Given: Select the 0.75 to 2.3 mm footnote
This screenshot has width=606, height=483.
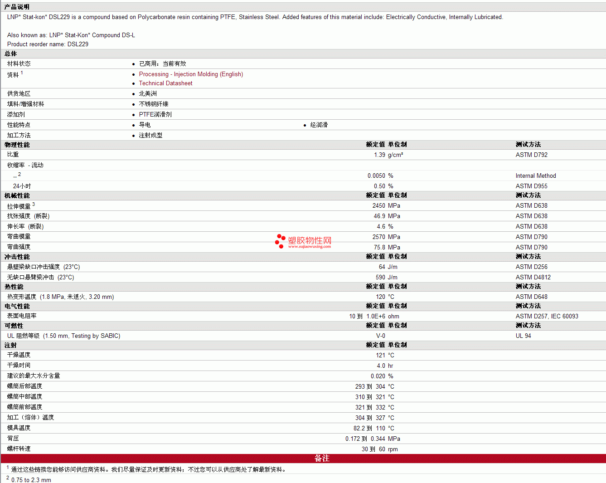Looking at the screenshot, I should pyautogui.click(x=31, y=480).
